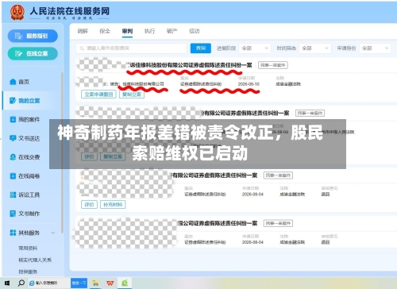The height and width of the screenshot is (289, 397).
Task: Switch to the 调解 tab
Action: pyautogui.click(x=83, y=31)
